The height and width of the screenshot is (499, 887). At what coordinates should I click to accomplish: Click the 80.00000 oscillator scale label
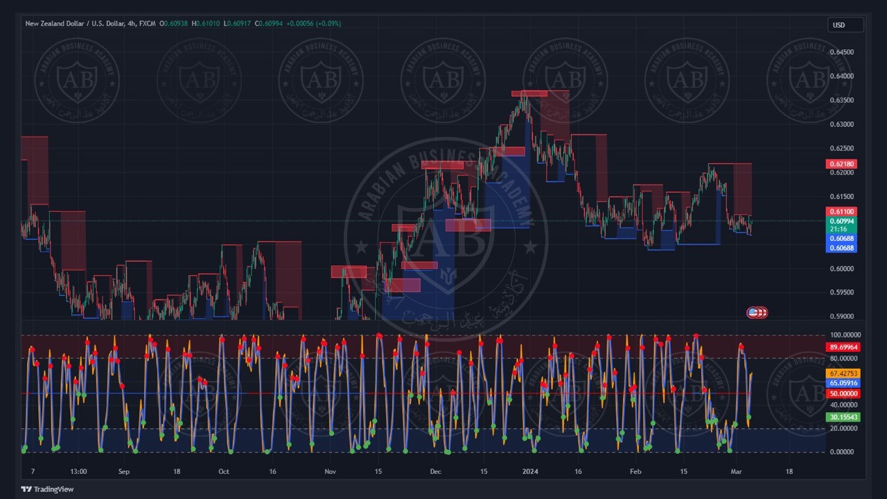point(843,359)
